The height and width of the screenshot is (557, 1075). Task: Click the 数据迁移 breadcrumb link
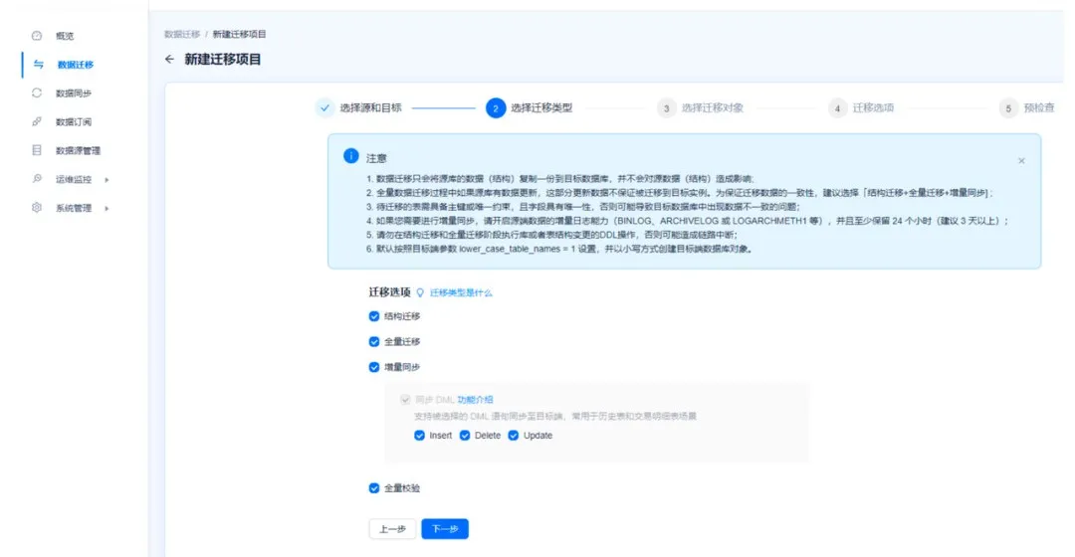184,34
